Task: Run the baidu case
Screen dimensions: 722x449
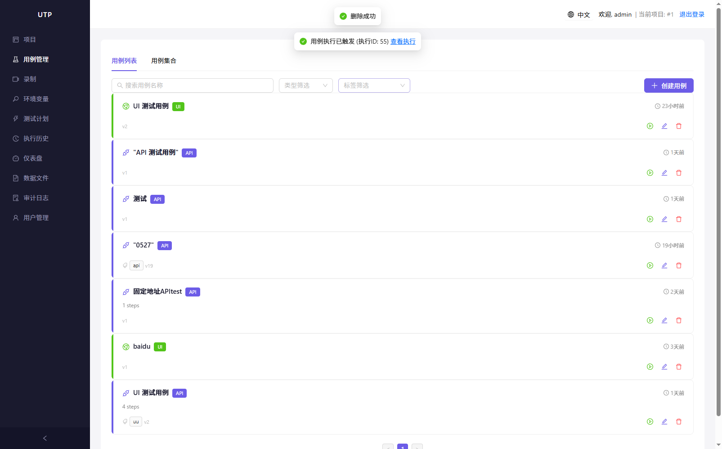Action: click(x=650, y=367)
